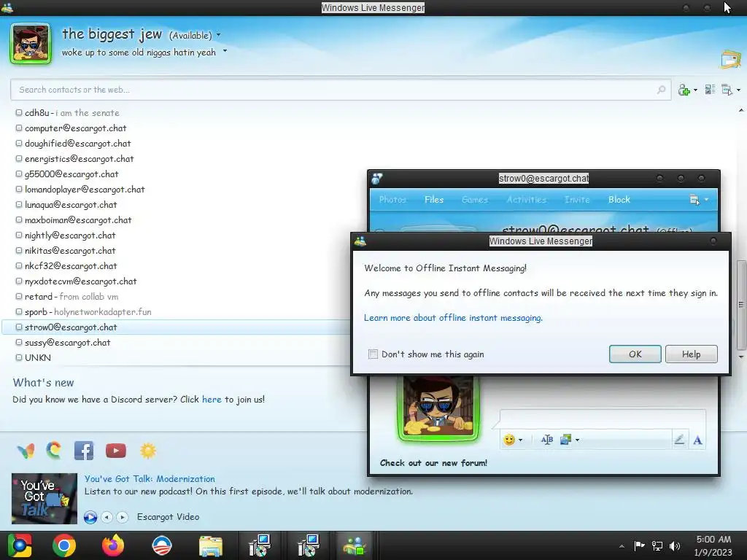
Task: Go to previous Escargot Video item
Action: [107, 517]
